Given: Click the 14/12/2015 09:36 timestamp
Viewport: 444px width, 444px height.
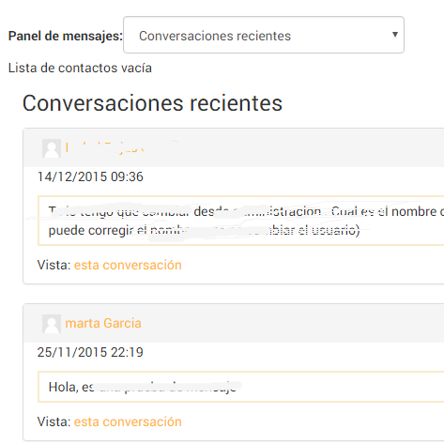Looking at the screenshot, I should pyautogui.click(x=90, y=176).
